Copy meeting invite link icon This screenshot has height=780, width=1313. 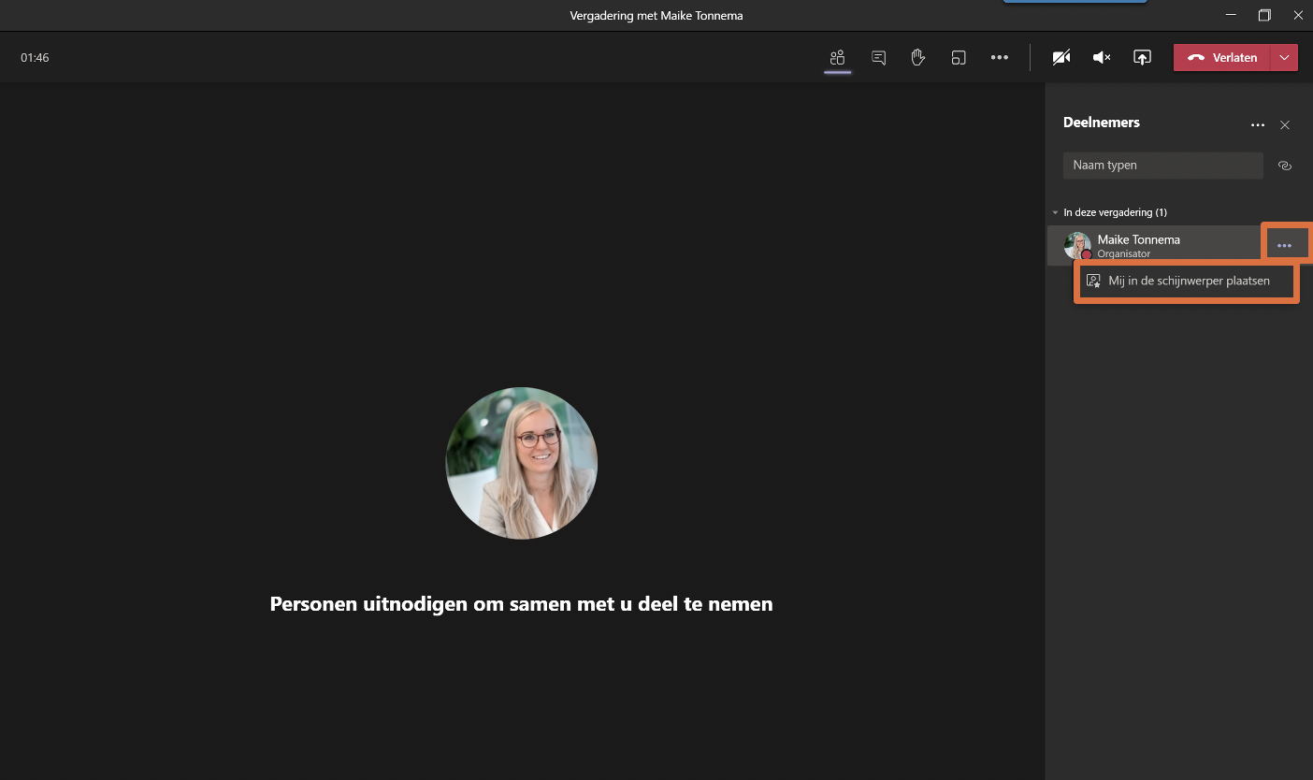click(x=1285, y=166)
